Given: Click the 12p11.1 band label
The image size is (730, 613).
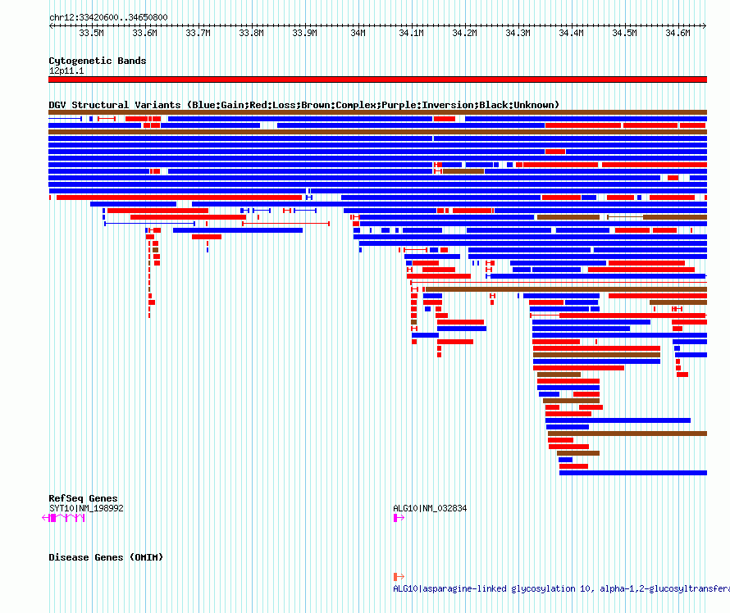Looking at the screenshot, I should click(x=66, y=70).
